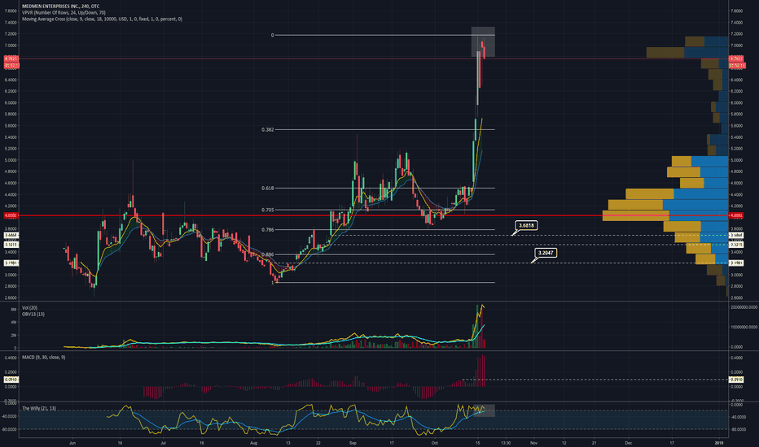Viewport: 759px width, 447px height.
Task: Click the Fibonacci 1 level label
Action: 273,282
